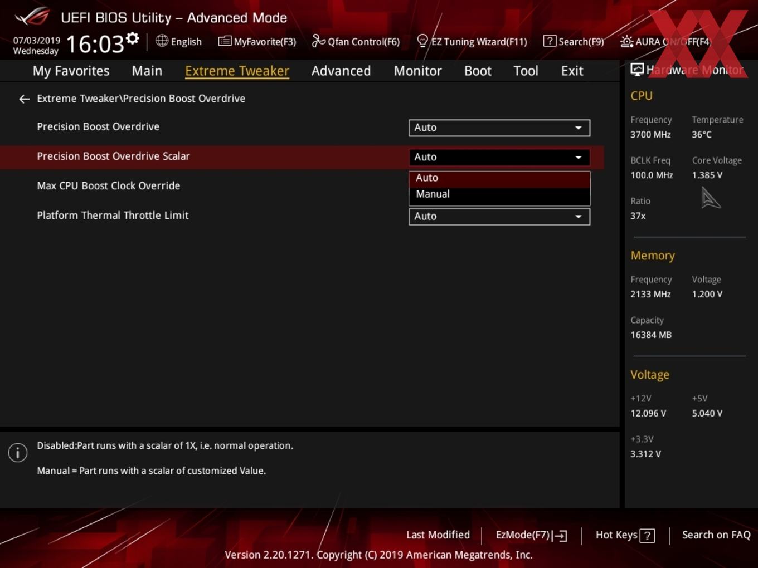Click the Hot Keys question mark box
Screen dimensions: 758x568
click(x=647, y=536)
